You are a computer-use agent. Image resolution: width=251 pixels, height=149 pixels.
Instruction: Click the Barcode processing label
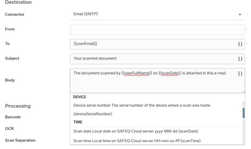pyautogui.click(x=13, y=117)
